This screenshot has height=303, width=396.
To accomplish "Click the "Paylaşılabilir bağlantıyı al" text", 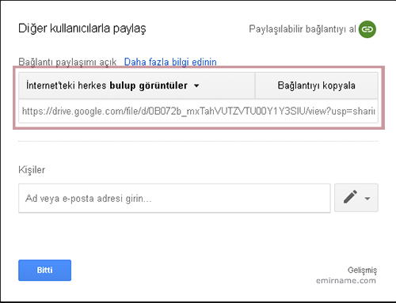I will (x=303, y=29).
